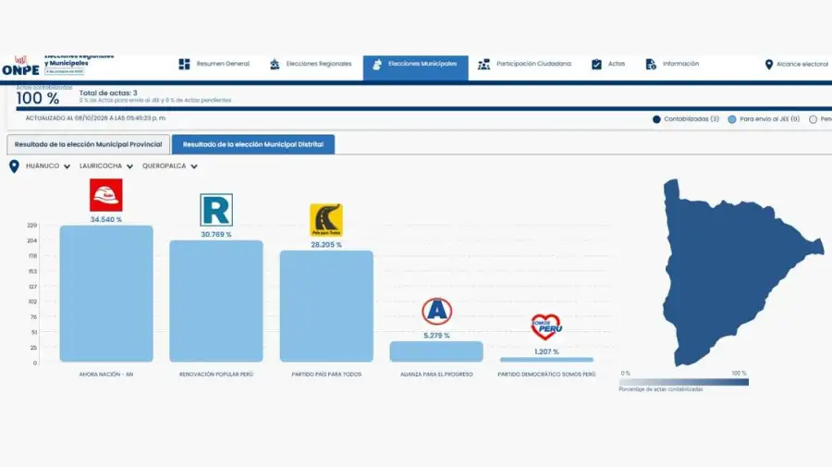This screenshot has width=832, height=467.
Task: Click the actas percentage gradient scale bar
Action: (x=683, y=382)
